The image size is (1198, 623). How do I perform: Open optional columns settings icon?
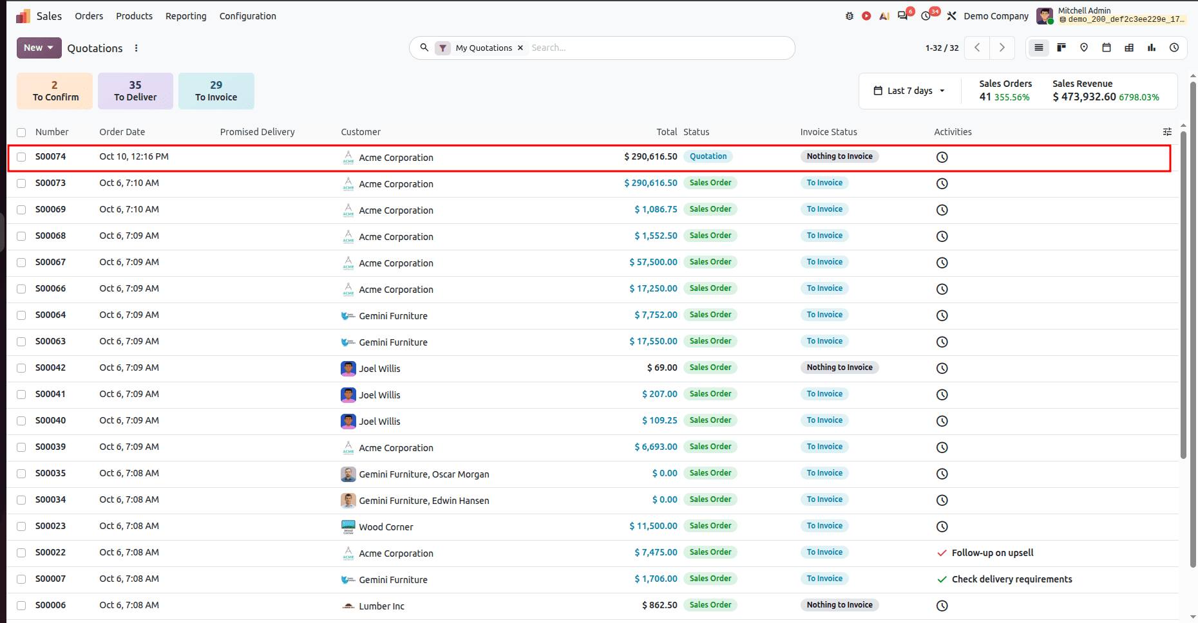(1167, 132)
